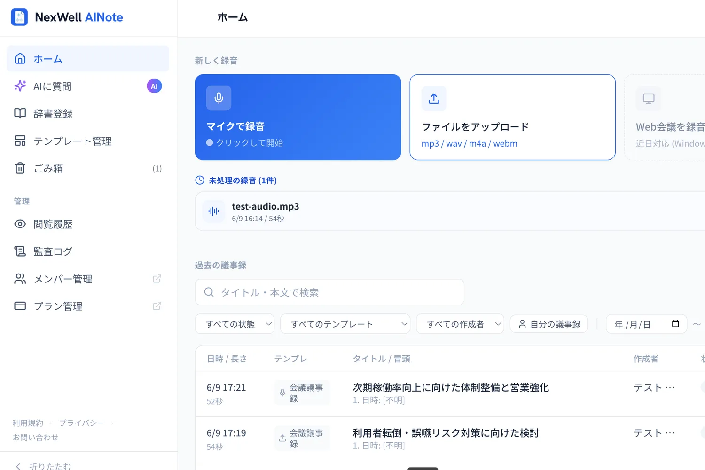Click the プラン管理 card icon
Image resolution: width=705 pixels, height=470 pixels.
click(x=20, y=306)
